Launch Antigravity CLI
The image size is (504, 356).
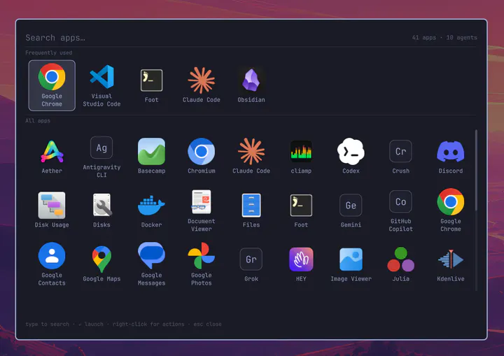click(101, 157)
